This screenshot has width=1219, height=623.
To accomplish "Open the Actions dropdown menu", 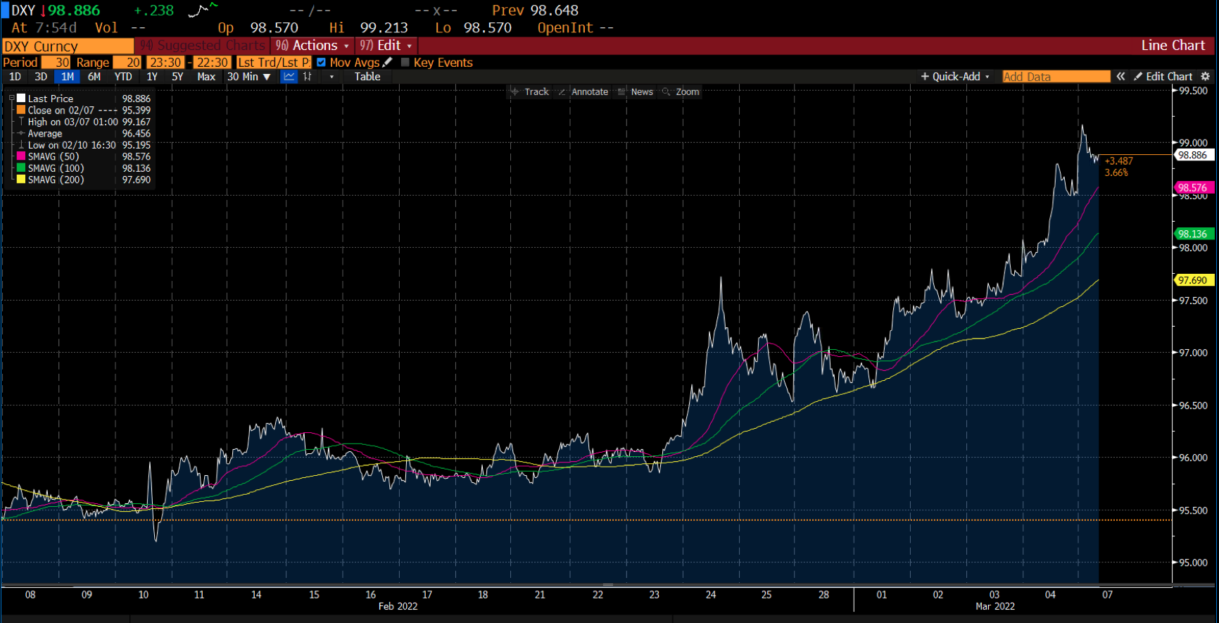I will pos(312,46).
